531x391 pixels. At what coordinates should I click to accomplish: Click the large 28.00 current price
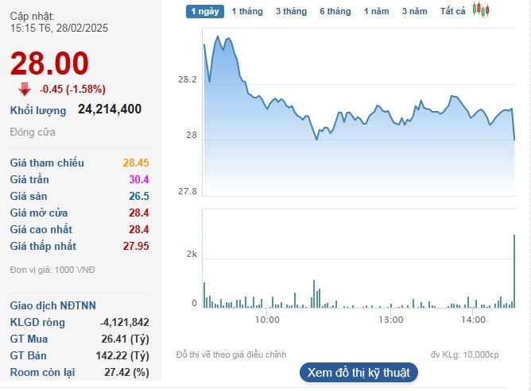point(49,63)
